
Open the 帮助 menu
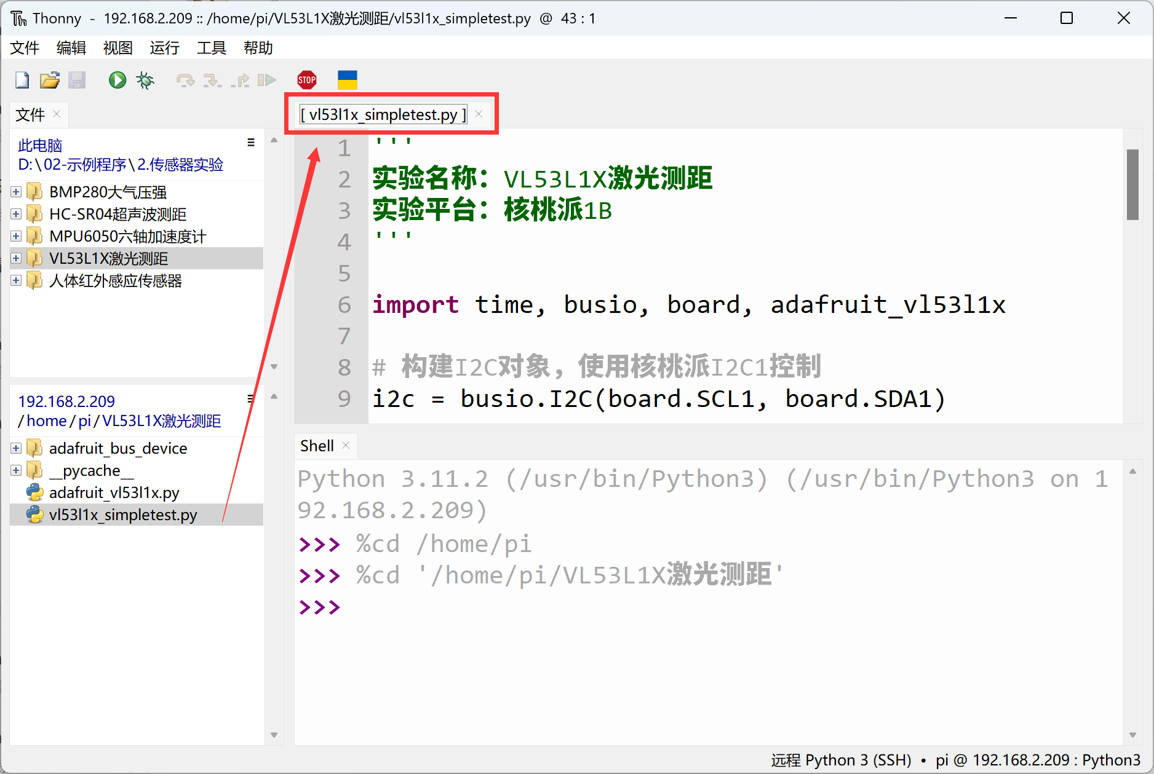pyautogui.click(x=258, y=48)
